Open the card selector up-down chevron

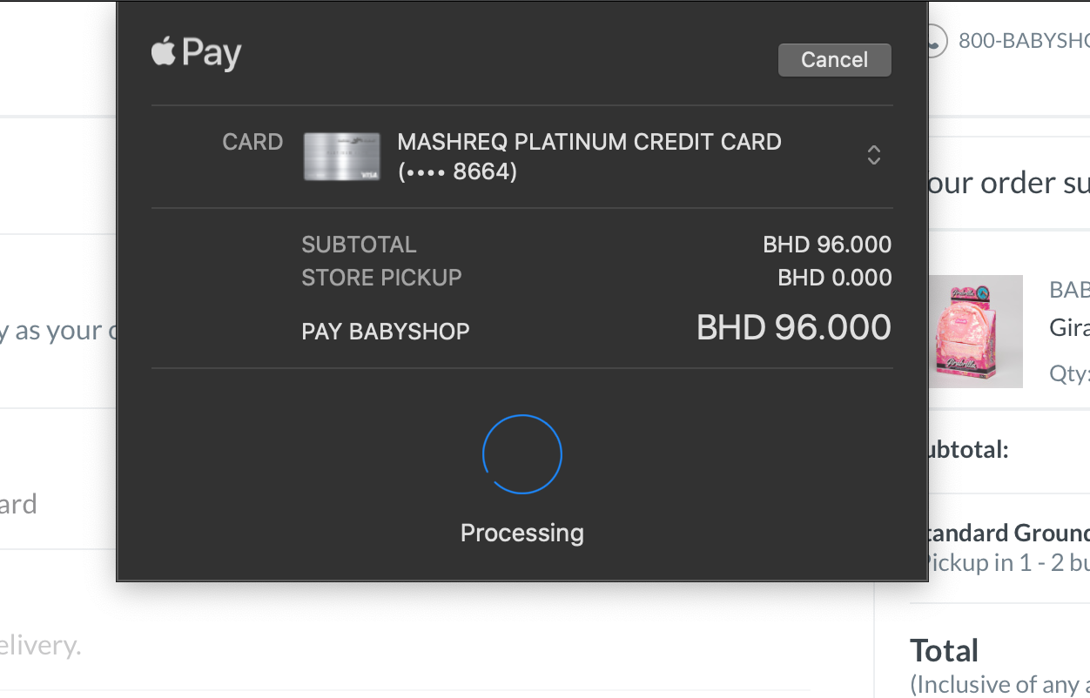(x=873, y=156)
